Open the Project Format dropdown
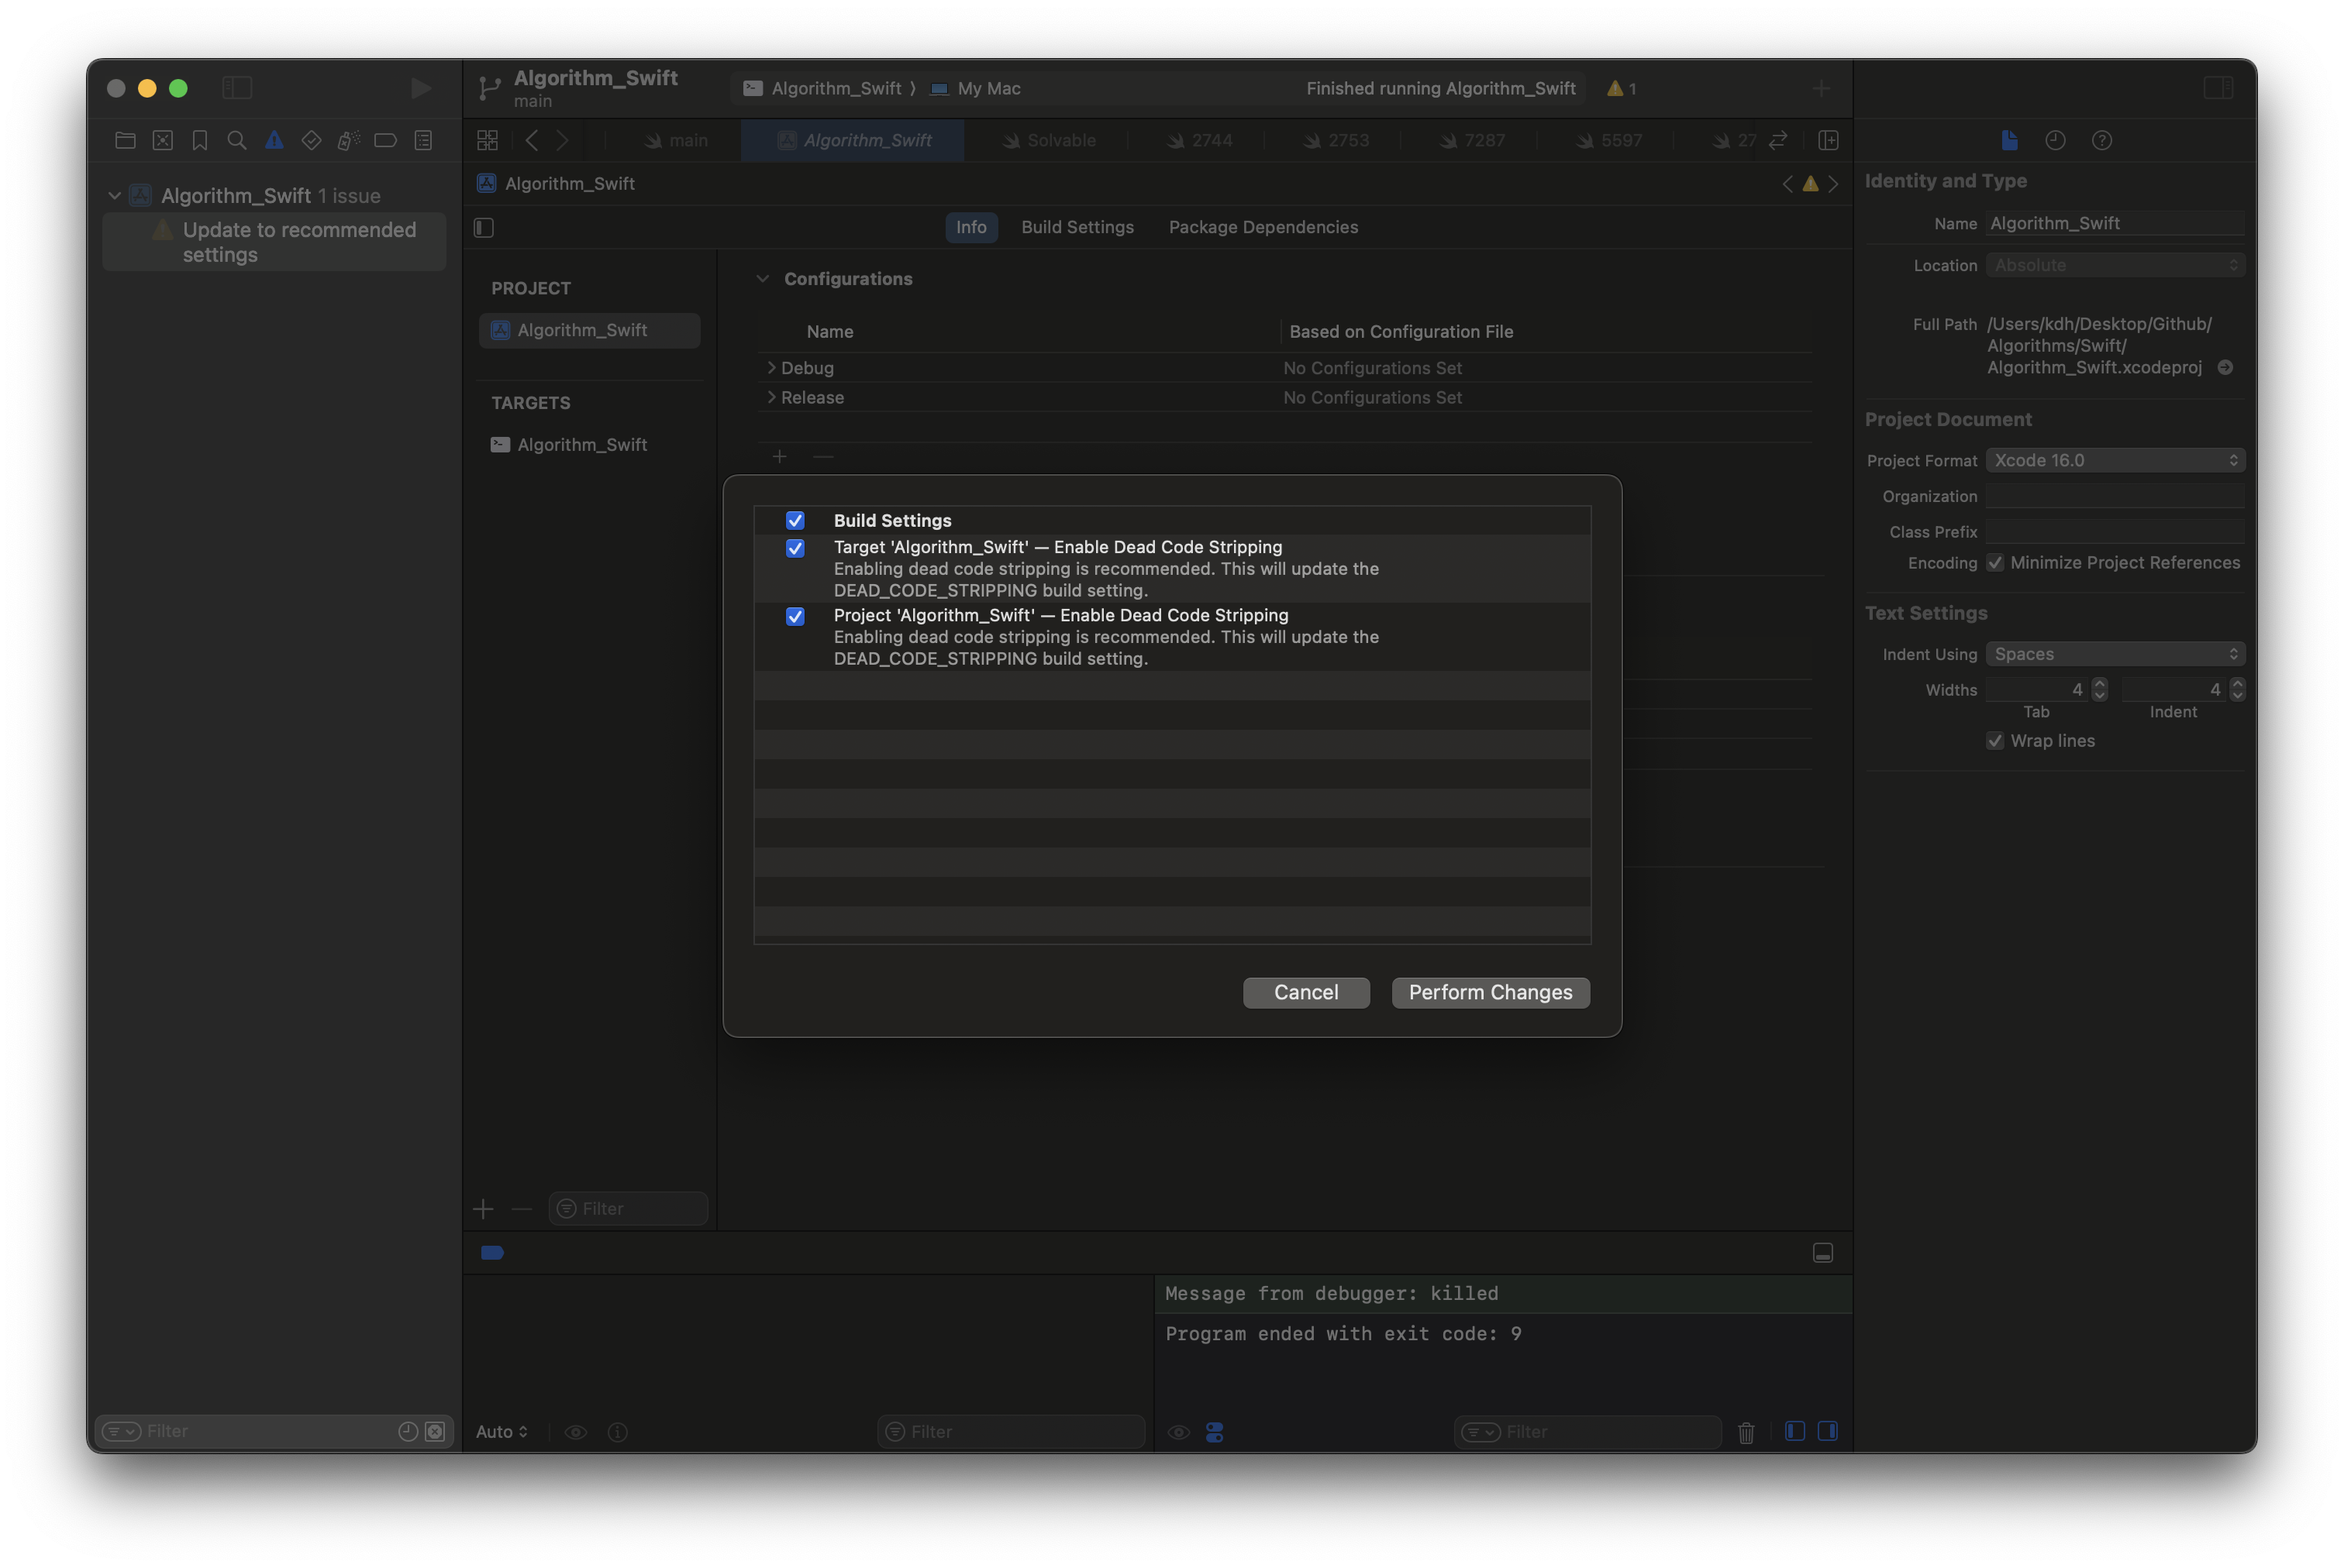The height and width of the screenshot is (1568, 2344). 2115,460
